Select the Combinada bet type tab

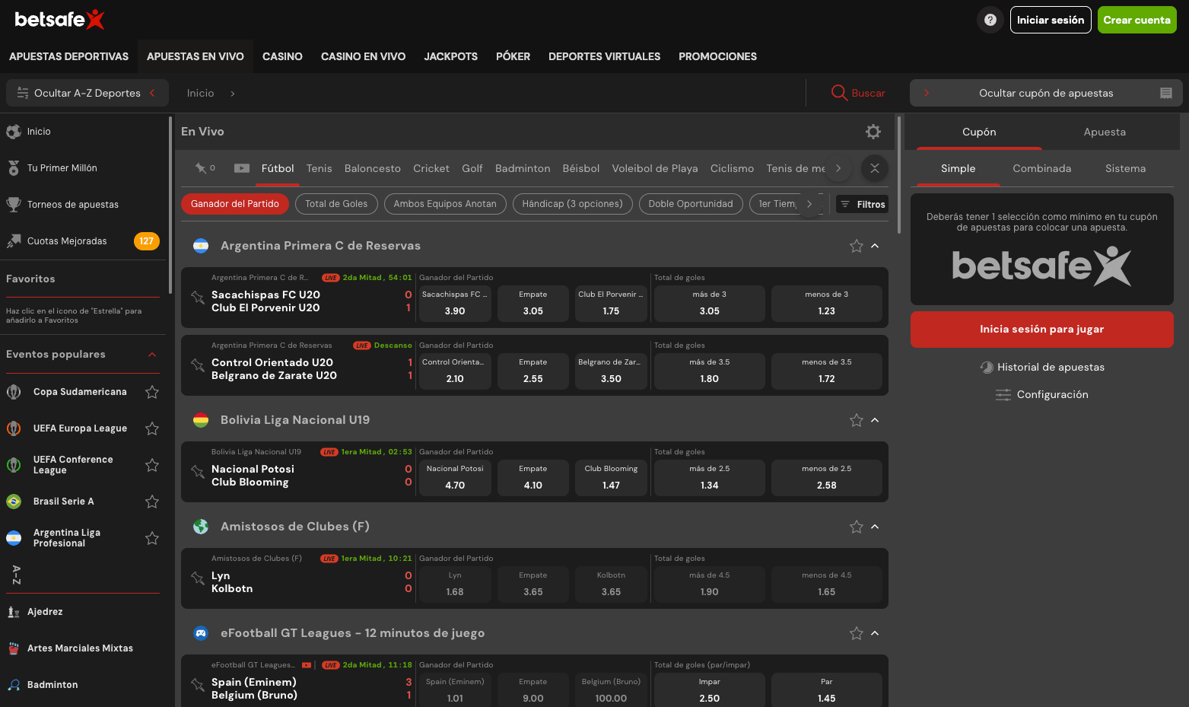click(1041, 168)
